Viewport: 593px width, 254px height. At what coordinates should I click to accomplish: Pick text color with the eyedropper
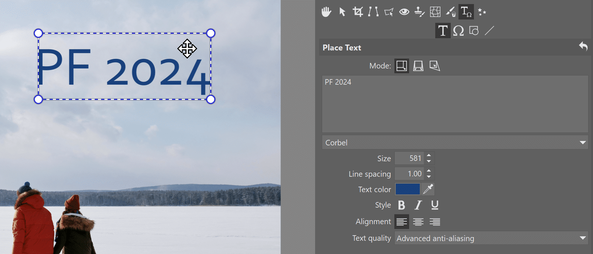tap(428, 189)
